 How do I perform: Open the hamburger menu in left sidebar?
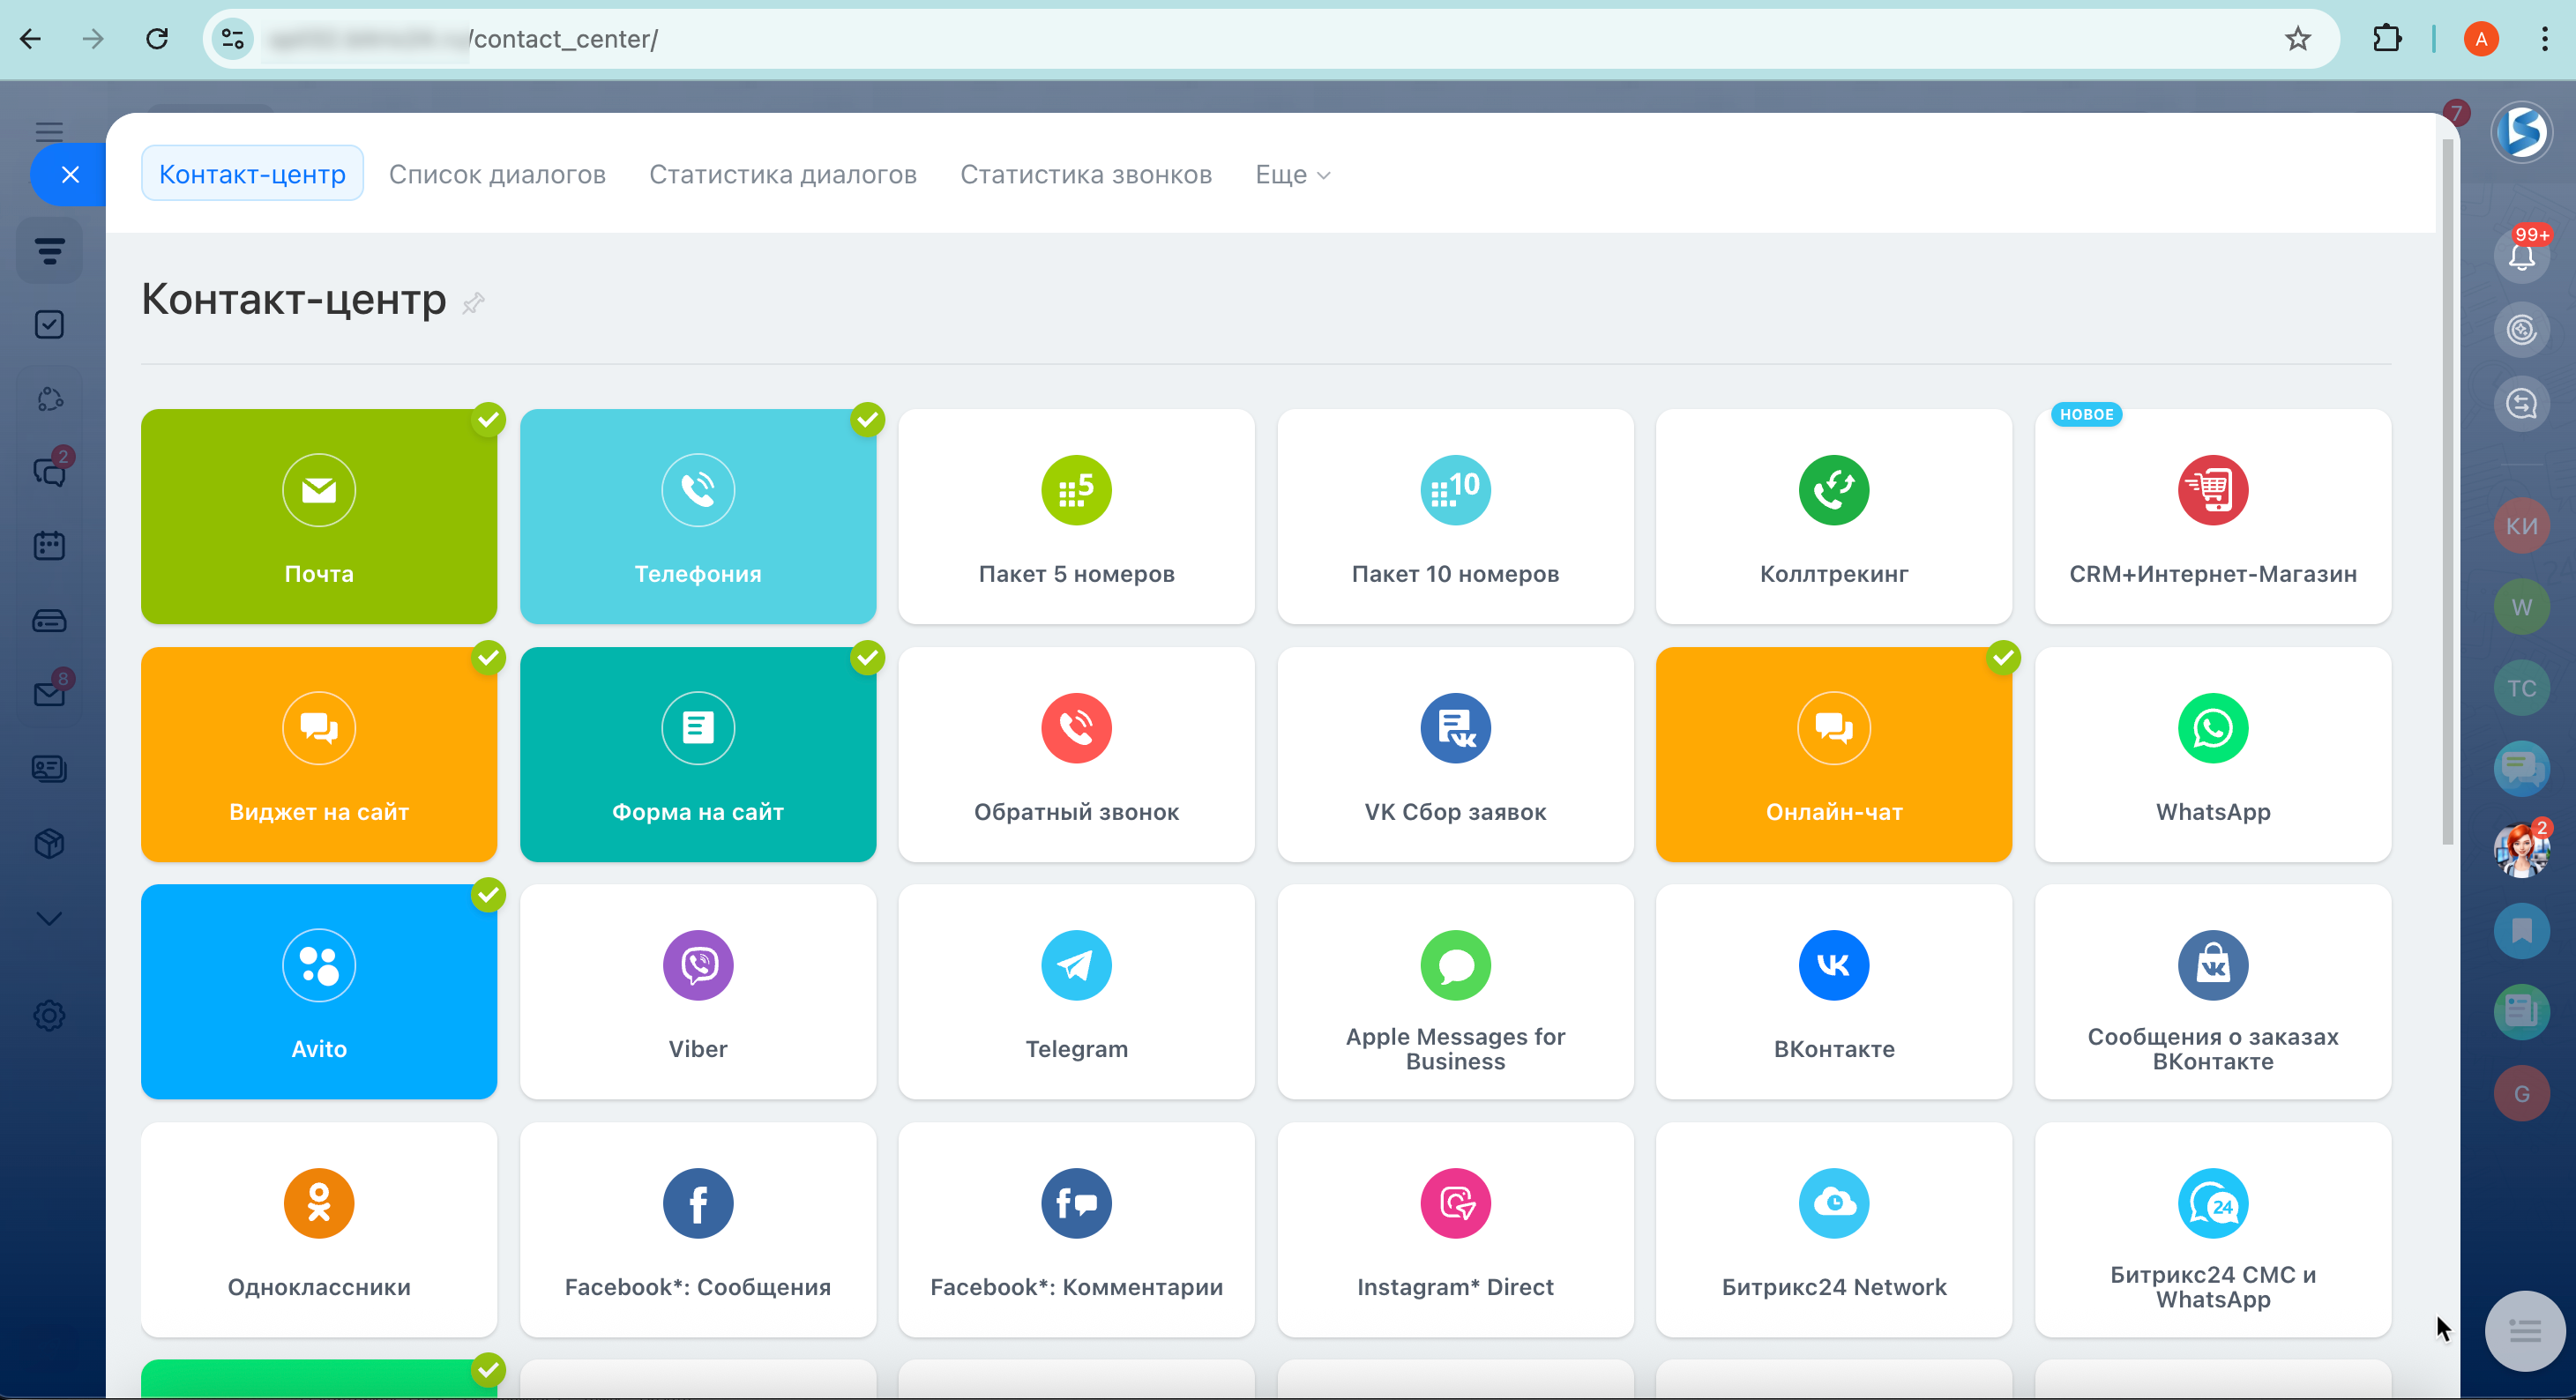pyautogui.click(x=49, y=131)
